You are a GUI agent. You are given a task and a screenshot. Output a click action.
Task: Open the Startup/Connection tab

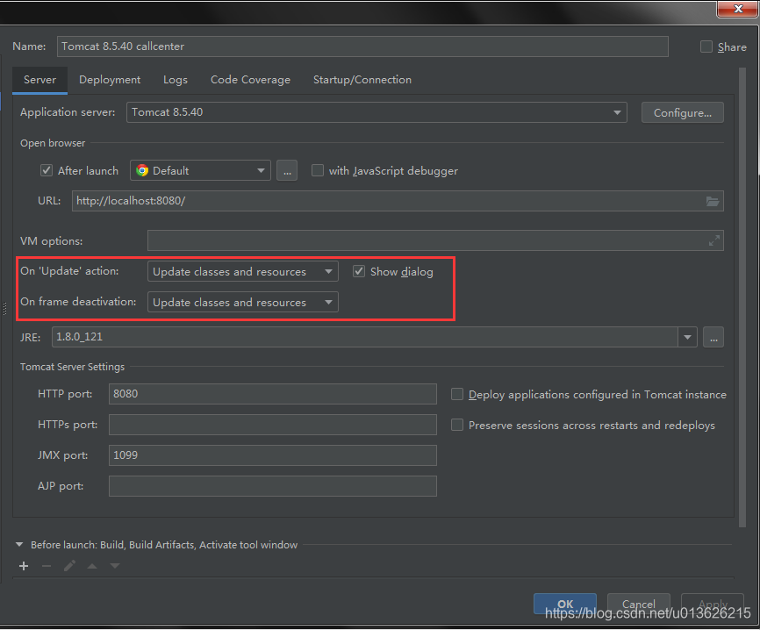tap(362, 80)
